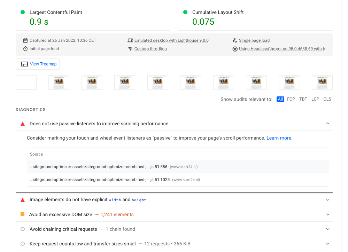Click the throttling speedometer icon
Screen dimensions: 348x252
[130, 49]
